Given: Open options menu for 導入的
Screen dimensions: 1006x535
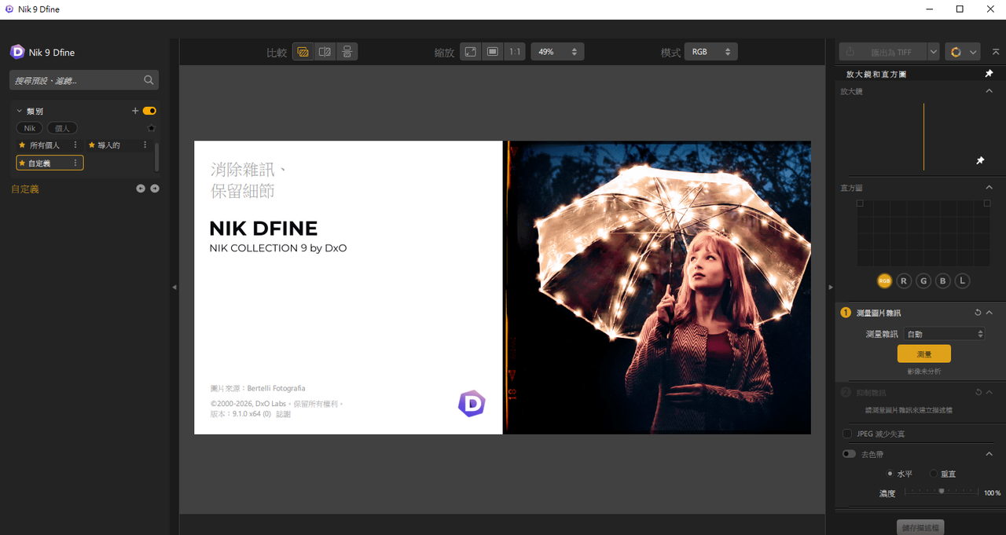Looking at the screenshot, I should [145, 145].
